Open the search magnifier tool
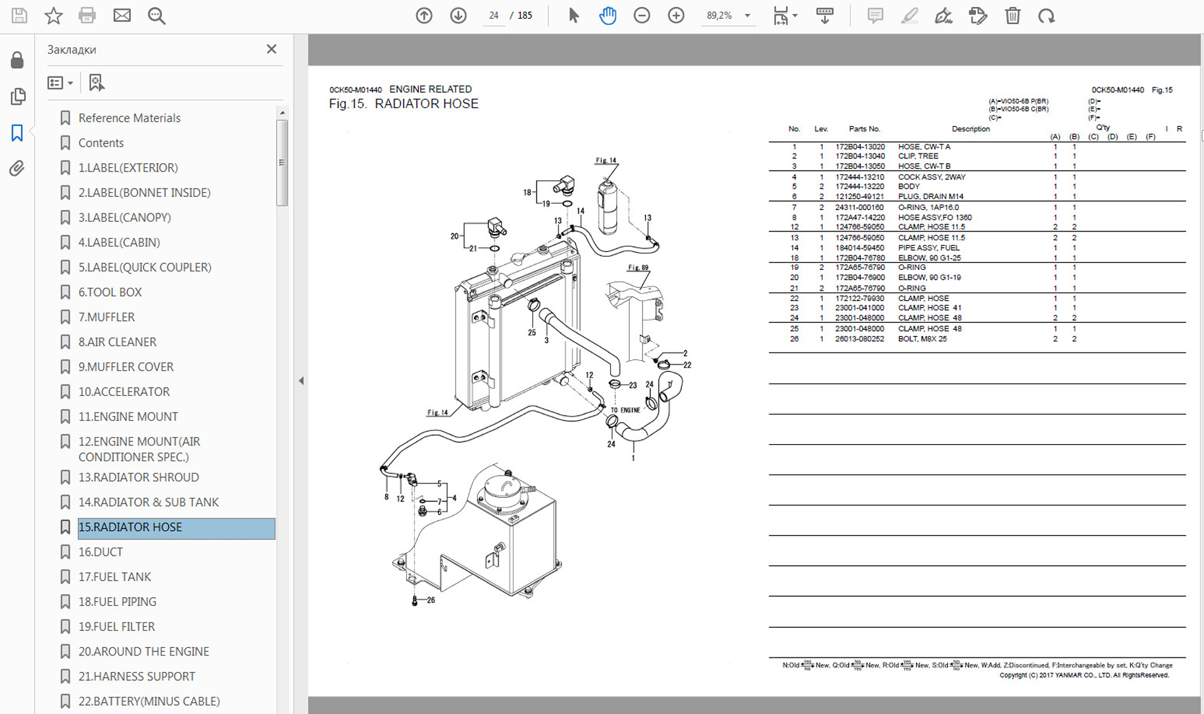 (x=156, y=15)
